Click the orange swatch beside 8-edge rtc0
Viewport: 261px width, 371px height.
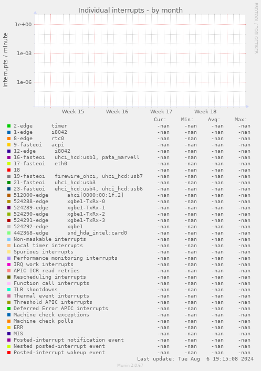(9, 139)
